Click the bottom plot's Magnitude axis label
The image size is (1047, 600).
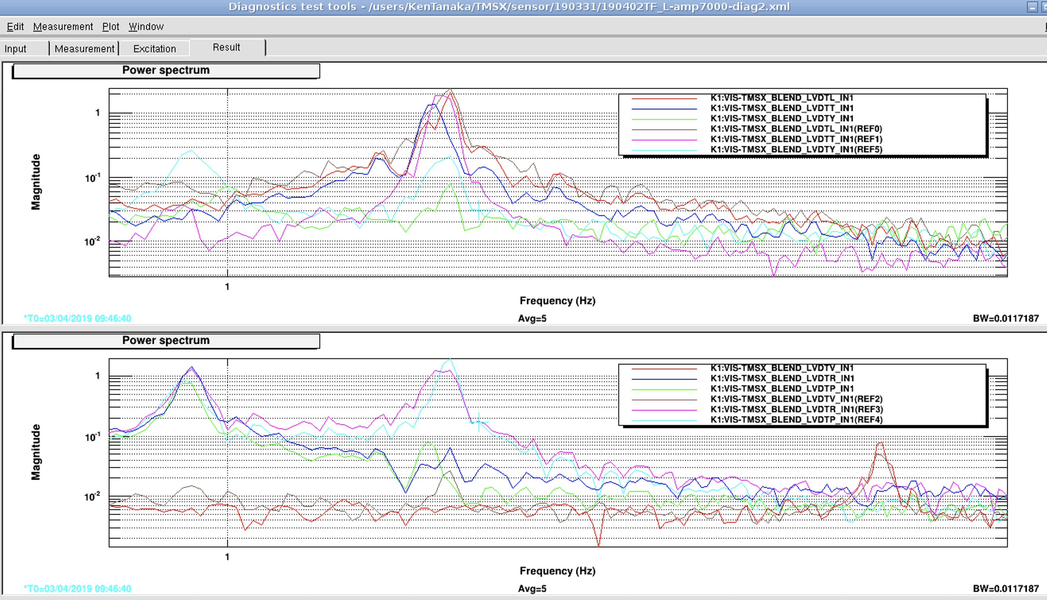(36, 452)
